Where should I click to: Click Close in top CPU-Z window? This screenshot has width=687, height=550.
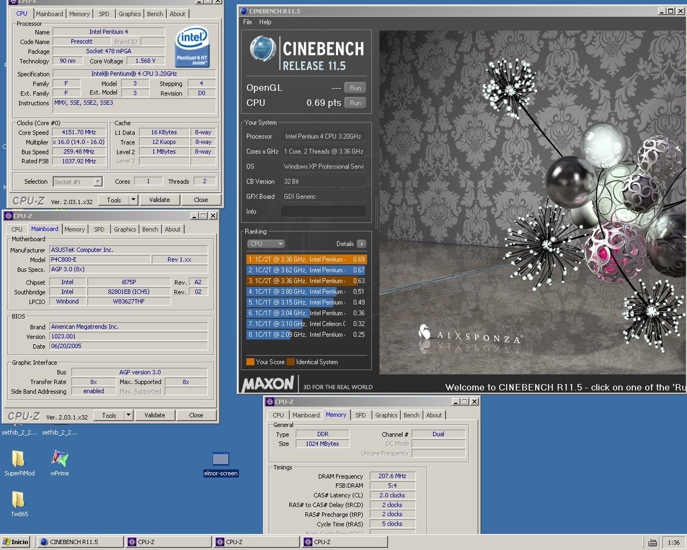pos(201,200)
